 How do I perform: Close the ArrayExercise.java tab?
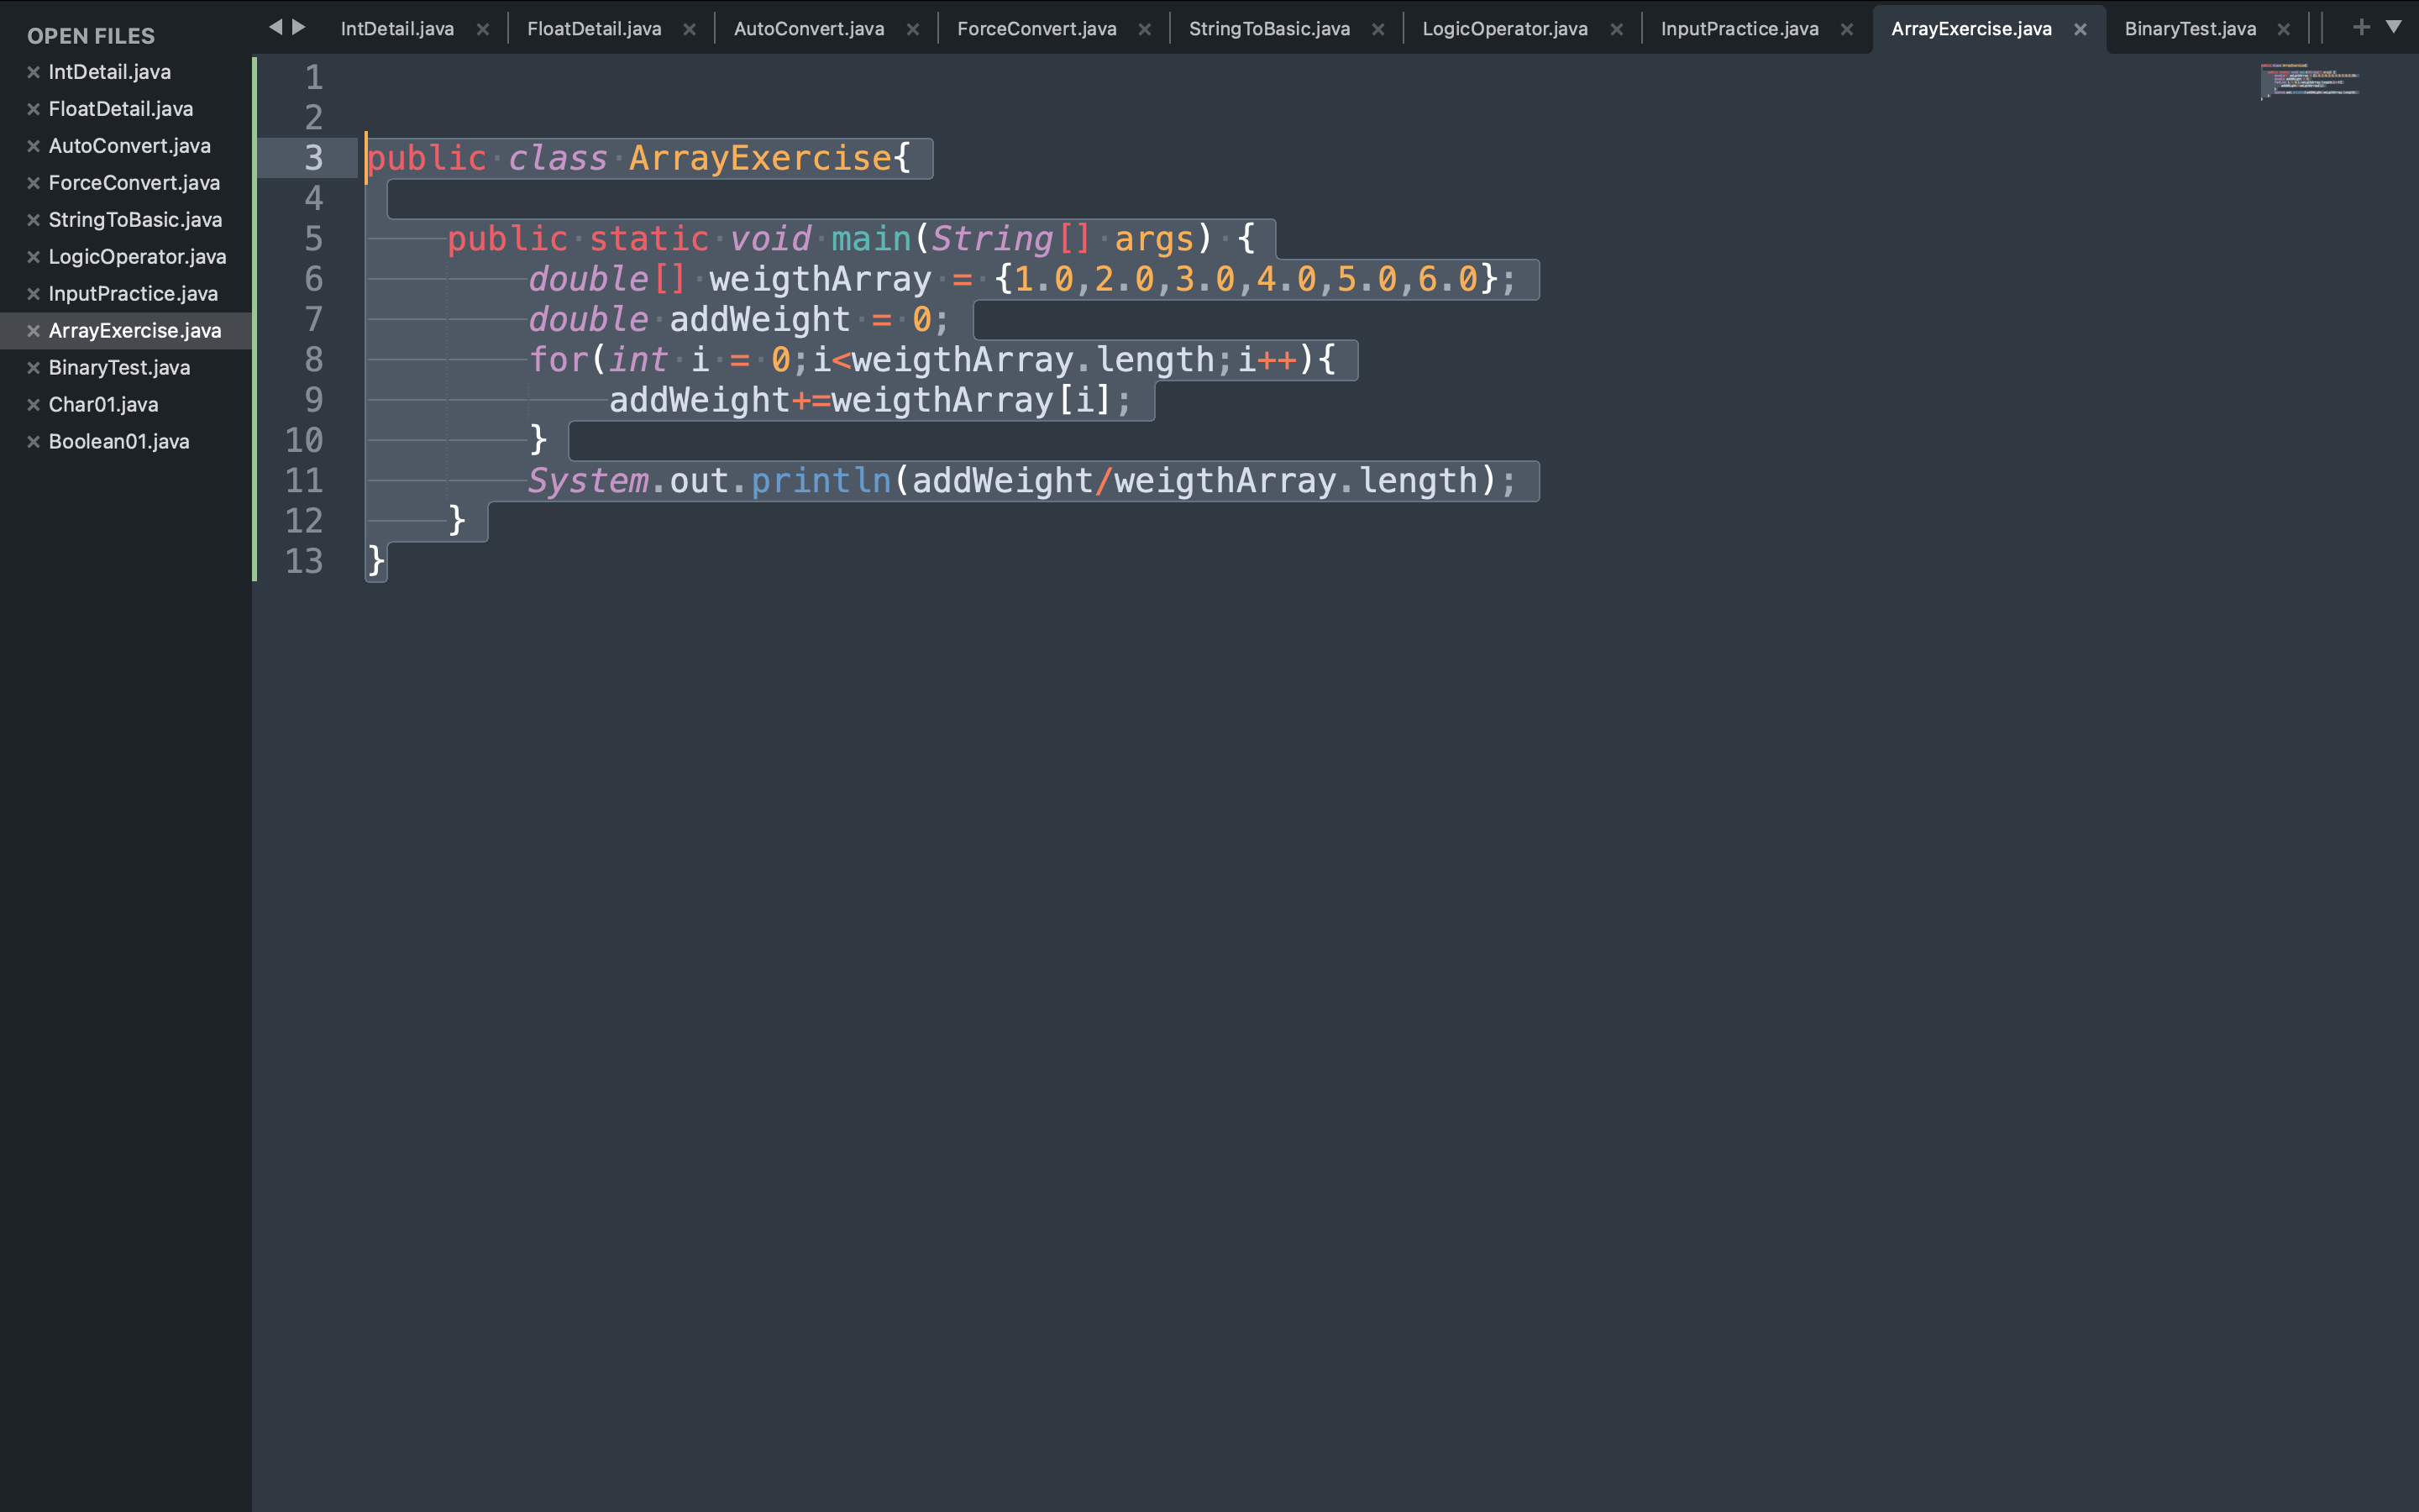(2081, 29)
